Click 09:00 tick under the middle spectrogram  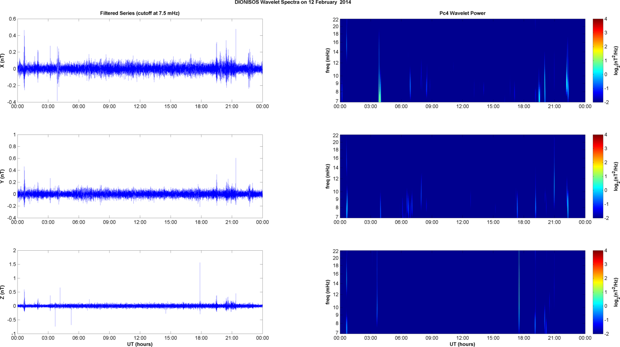click(432, 222)
